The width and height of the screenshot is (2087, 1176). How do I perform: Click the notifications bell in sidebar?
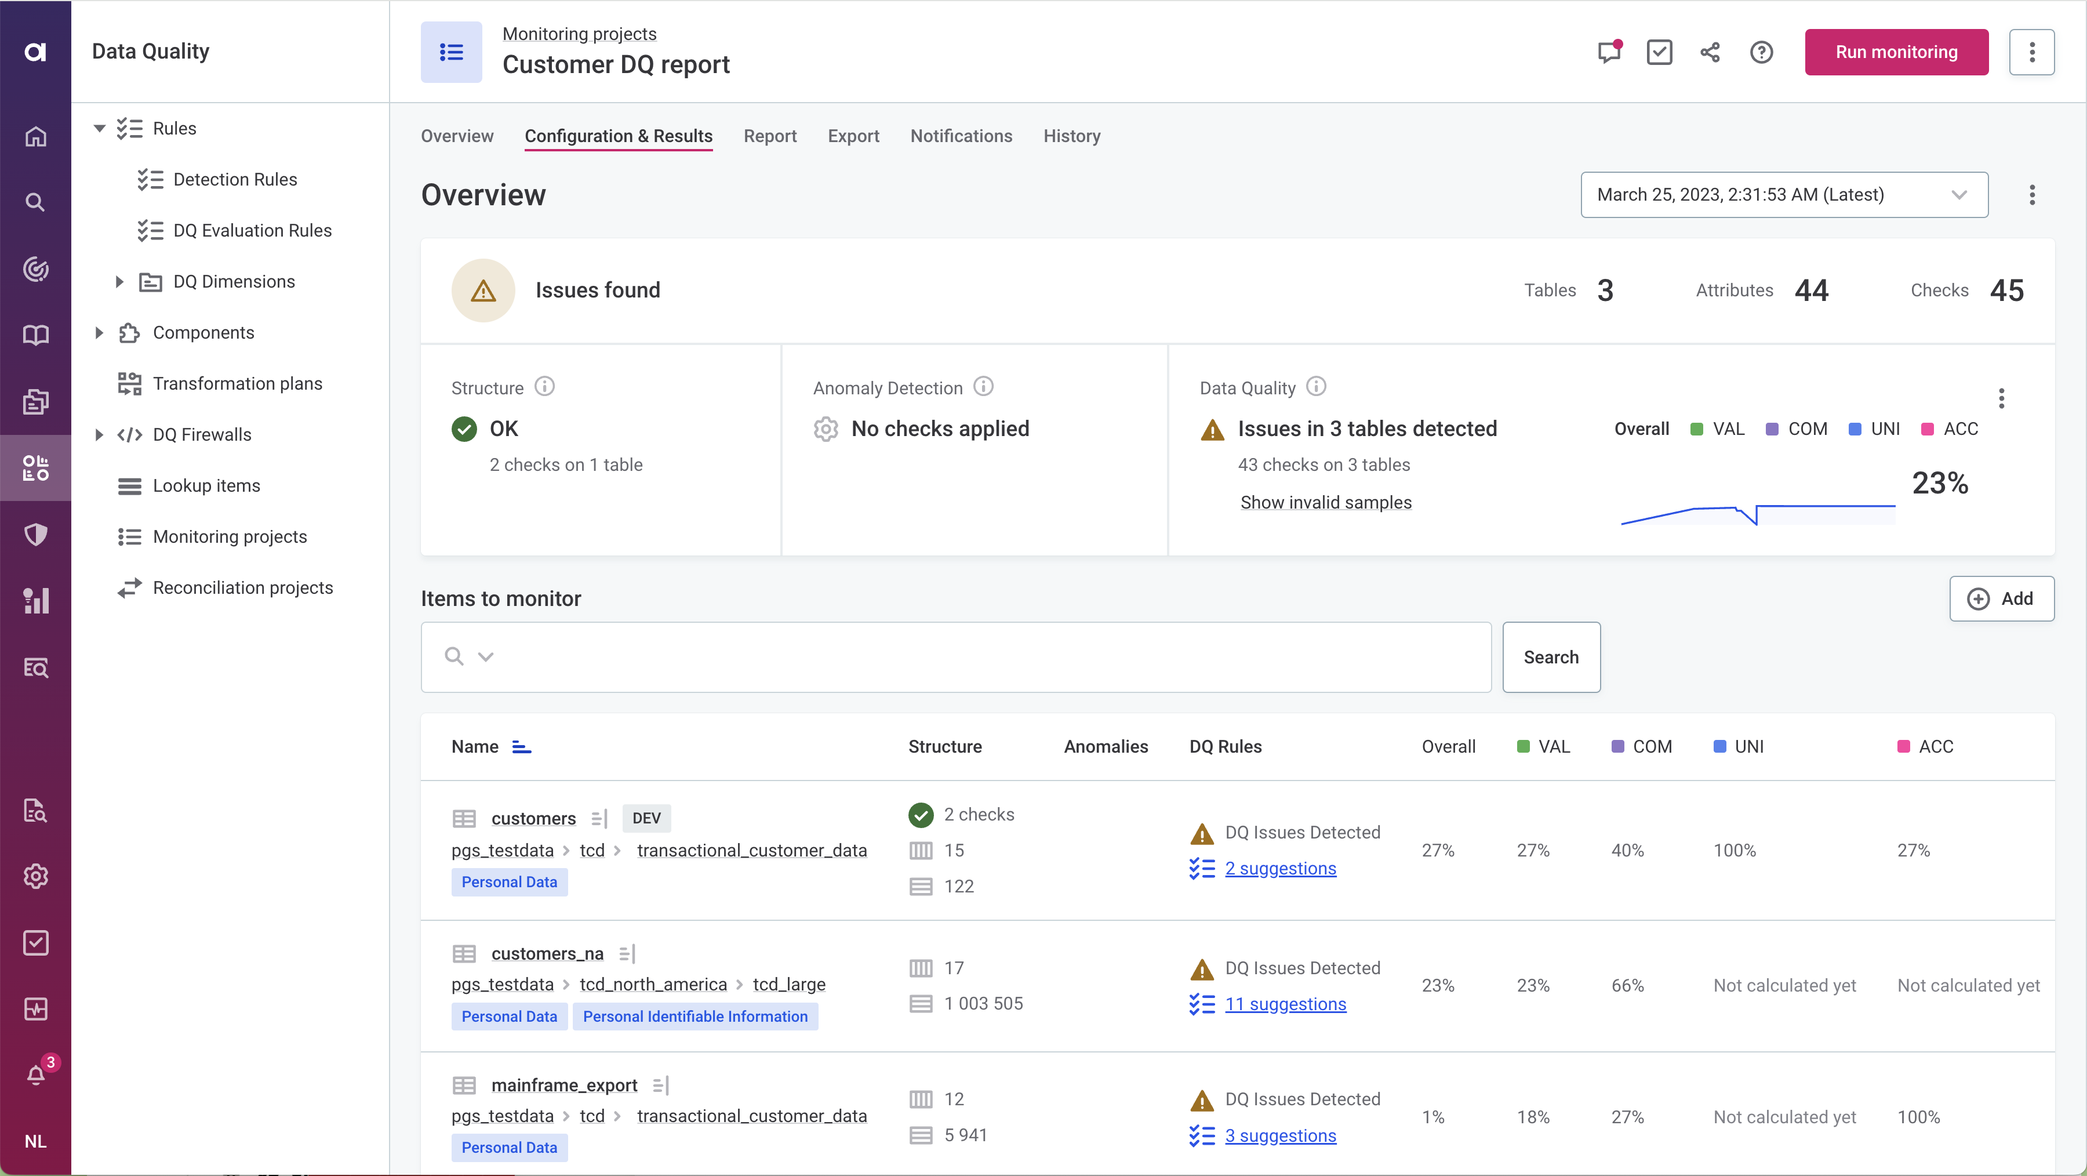tap(35, 1075)
